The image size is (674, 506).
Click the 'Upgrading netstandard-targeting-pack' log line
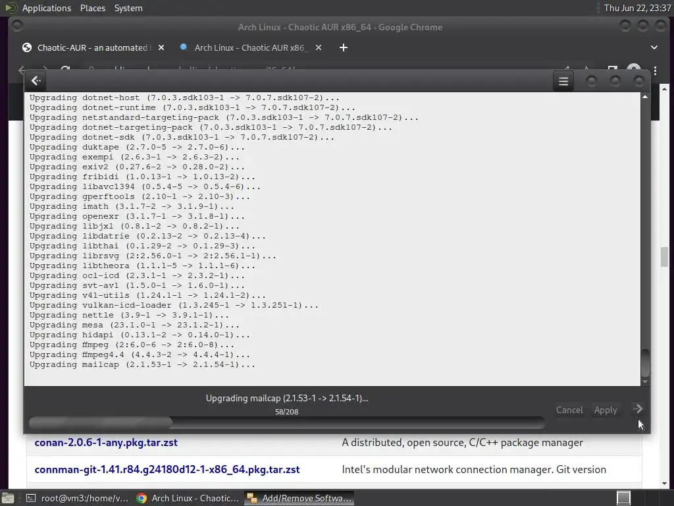click(224, 117)
